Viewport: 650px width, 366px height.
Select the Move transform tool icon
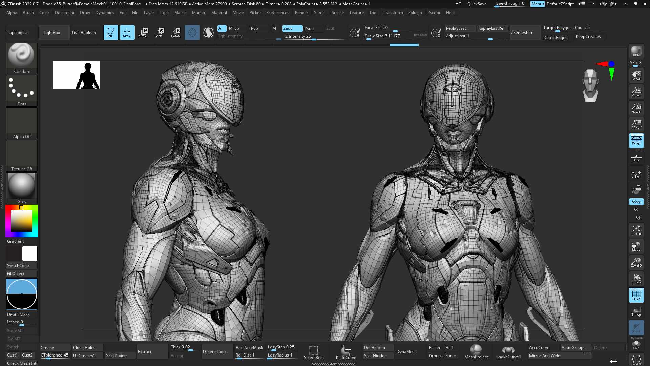143,33
